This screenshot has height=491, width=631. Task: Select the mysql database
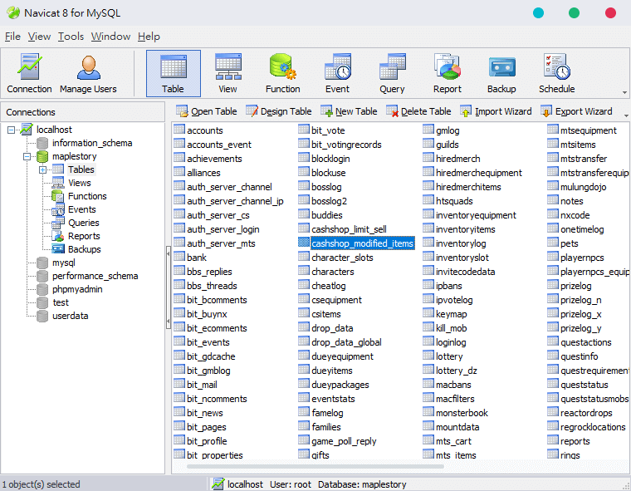pyautogui.click(x=64, y=263)
